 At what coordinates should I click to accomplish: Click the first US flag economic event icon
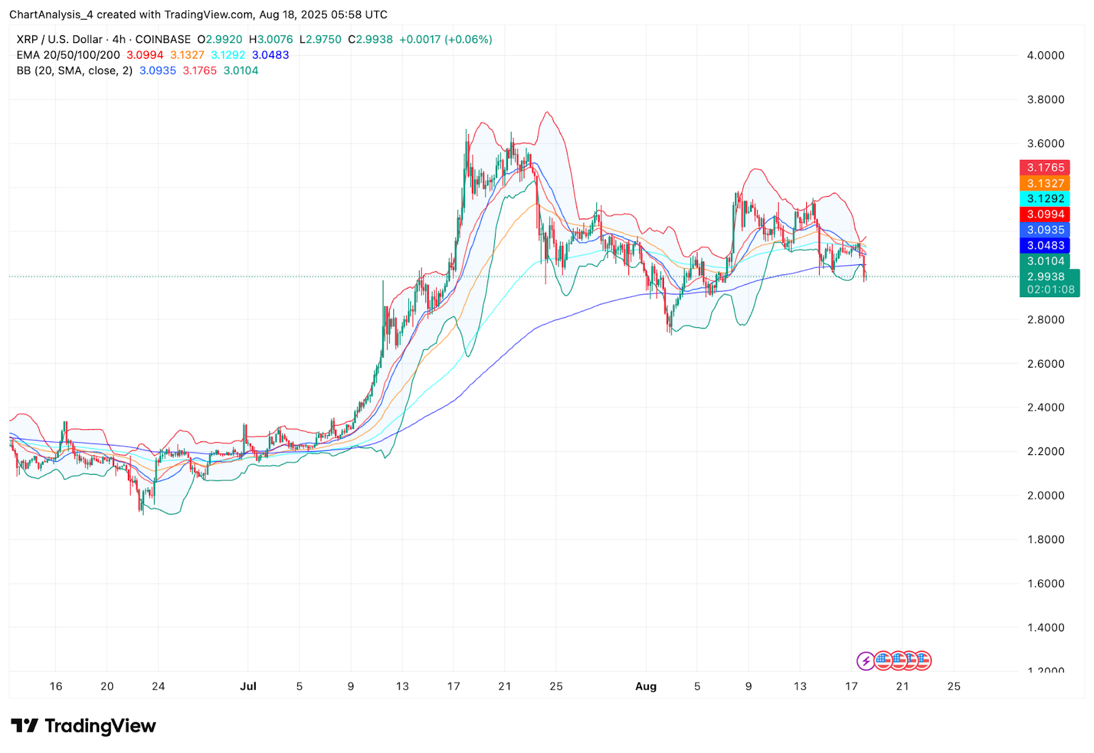coord(883,661)
